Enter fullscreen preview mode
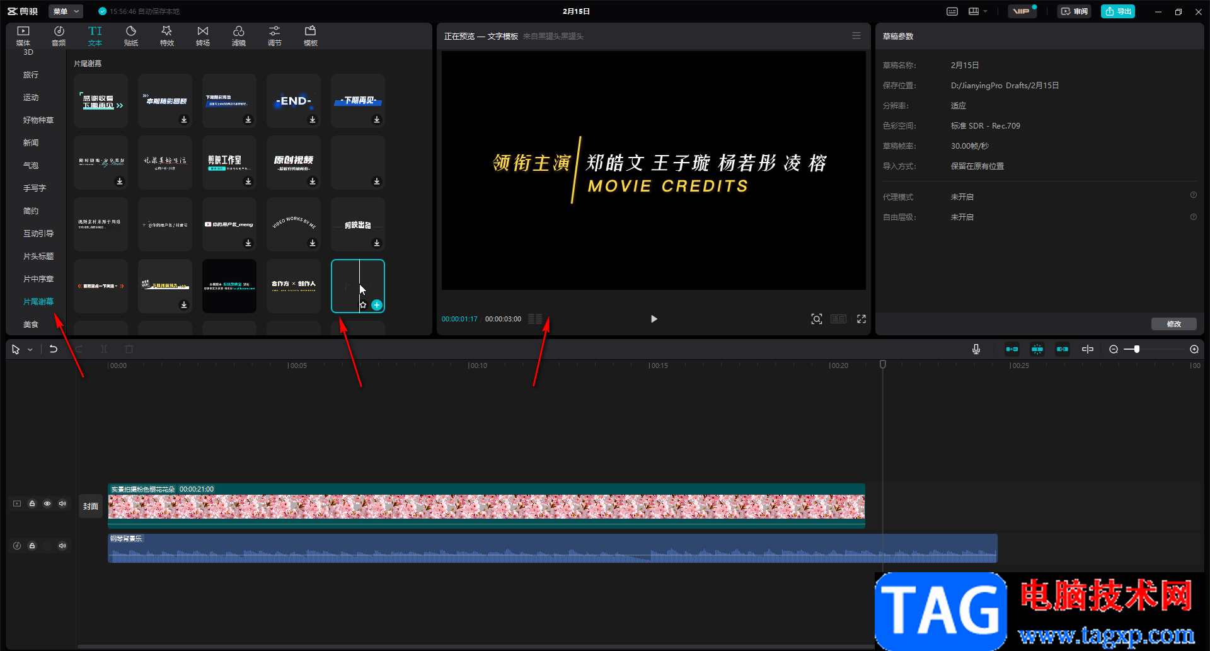The height and width of the screenshot is (651, 1210). tap(861, 319)
